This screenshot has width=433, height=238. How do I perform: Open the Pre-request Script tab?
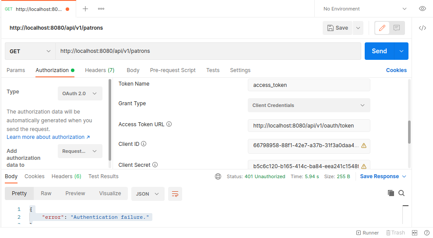click(172, 70)
